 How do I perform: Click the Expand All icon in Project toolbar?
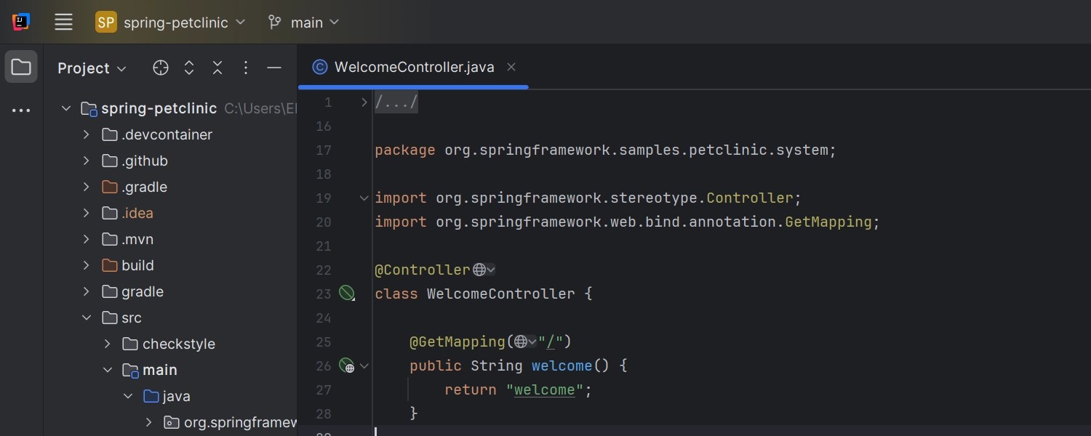(x=188, y=68)
